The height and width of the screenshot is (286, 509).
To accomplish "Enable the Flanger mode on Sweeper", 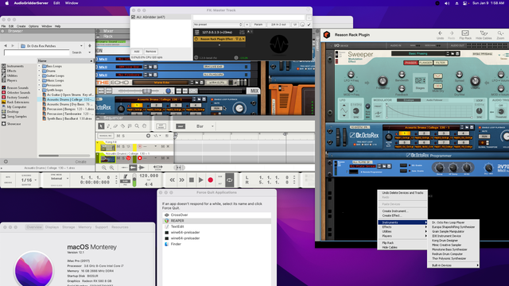I will (425, 63).
